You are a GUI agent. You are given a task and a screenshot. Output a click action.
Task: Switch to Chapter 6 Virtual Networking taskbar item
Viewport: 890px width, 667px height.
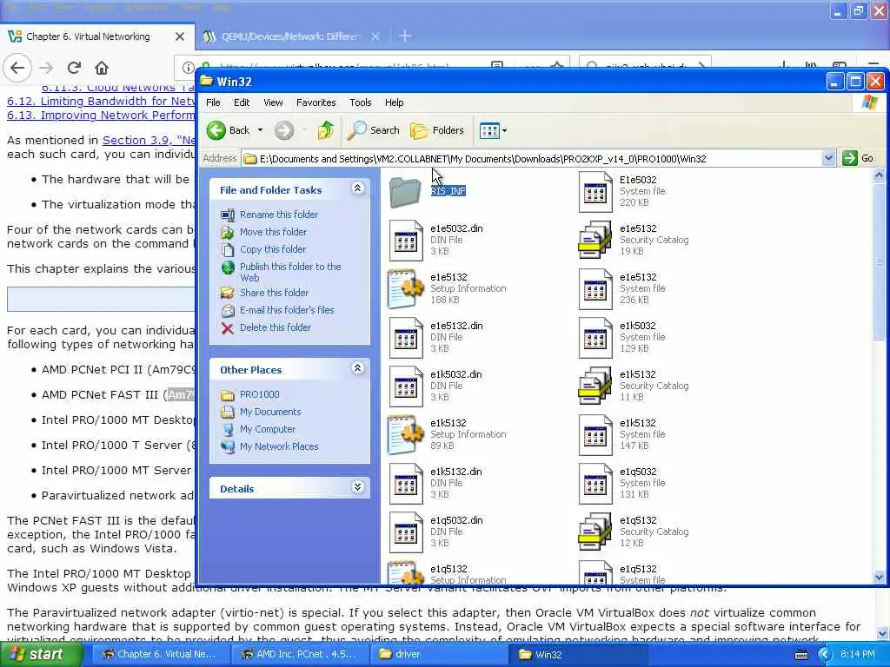(x=159, y=654)
